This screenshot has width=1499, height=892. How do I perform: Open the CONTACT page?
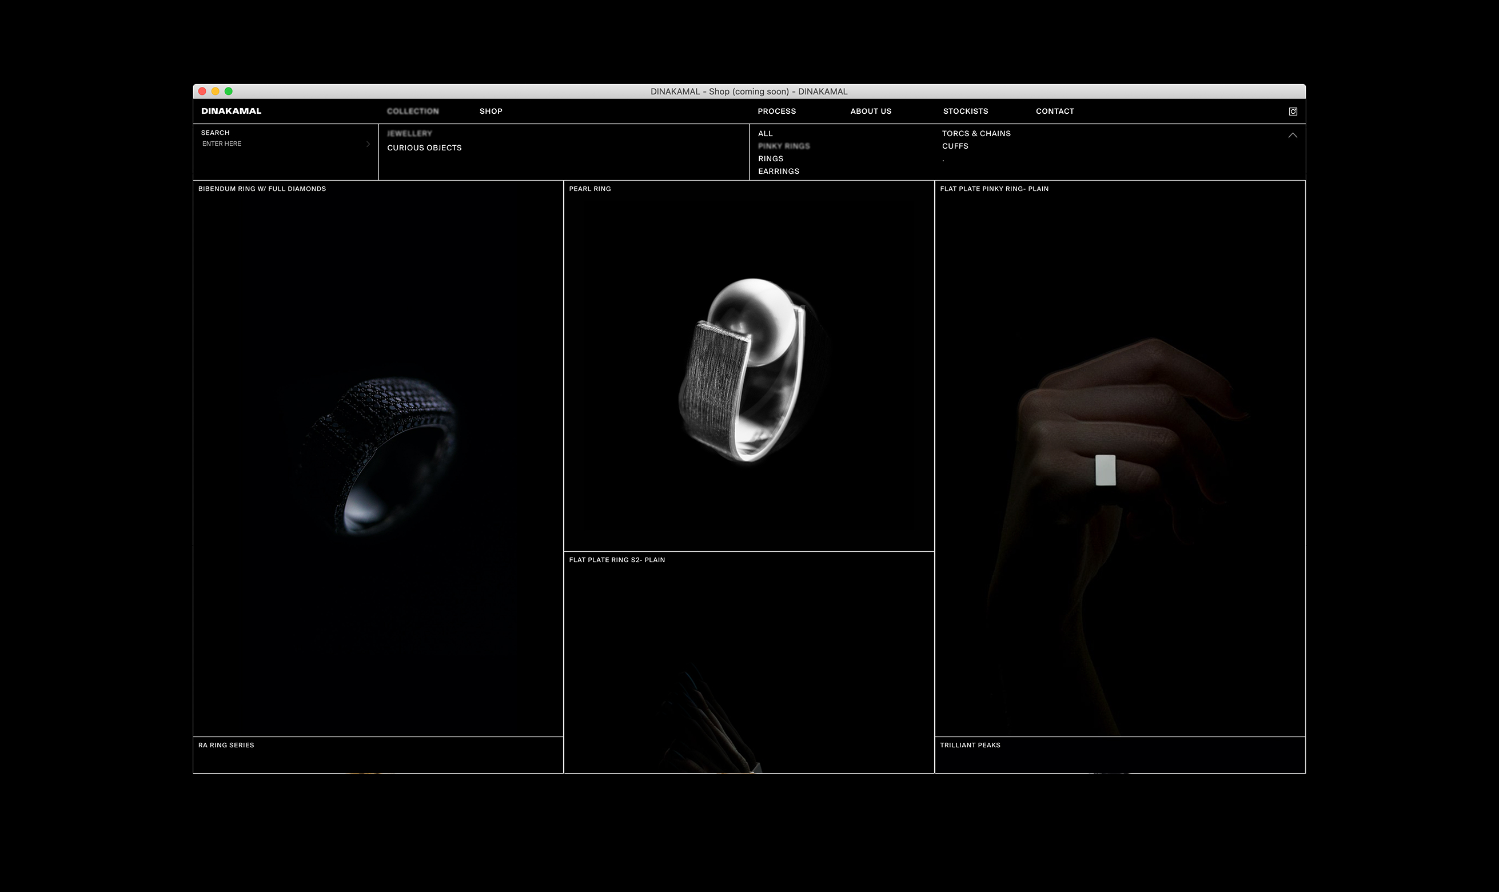(x=1054, y=111)
